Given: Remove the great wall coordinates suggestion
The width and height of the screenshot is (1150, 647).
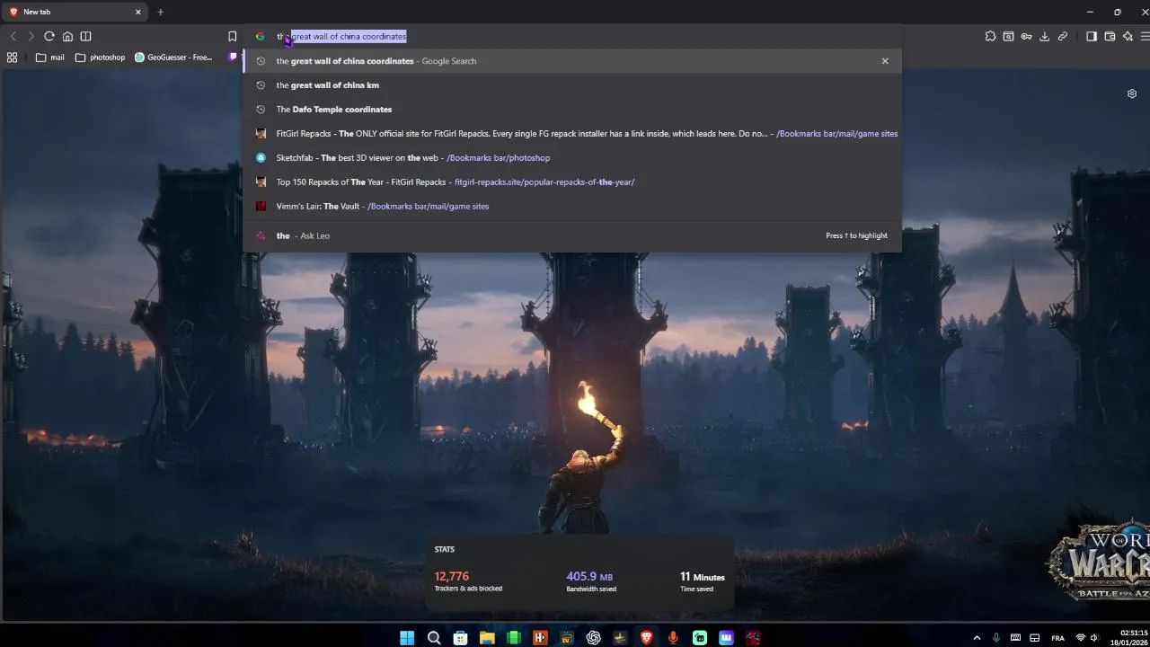Looking at the screenshot, I should pos(885,61).
